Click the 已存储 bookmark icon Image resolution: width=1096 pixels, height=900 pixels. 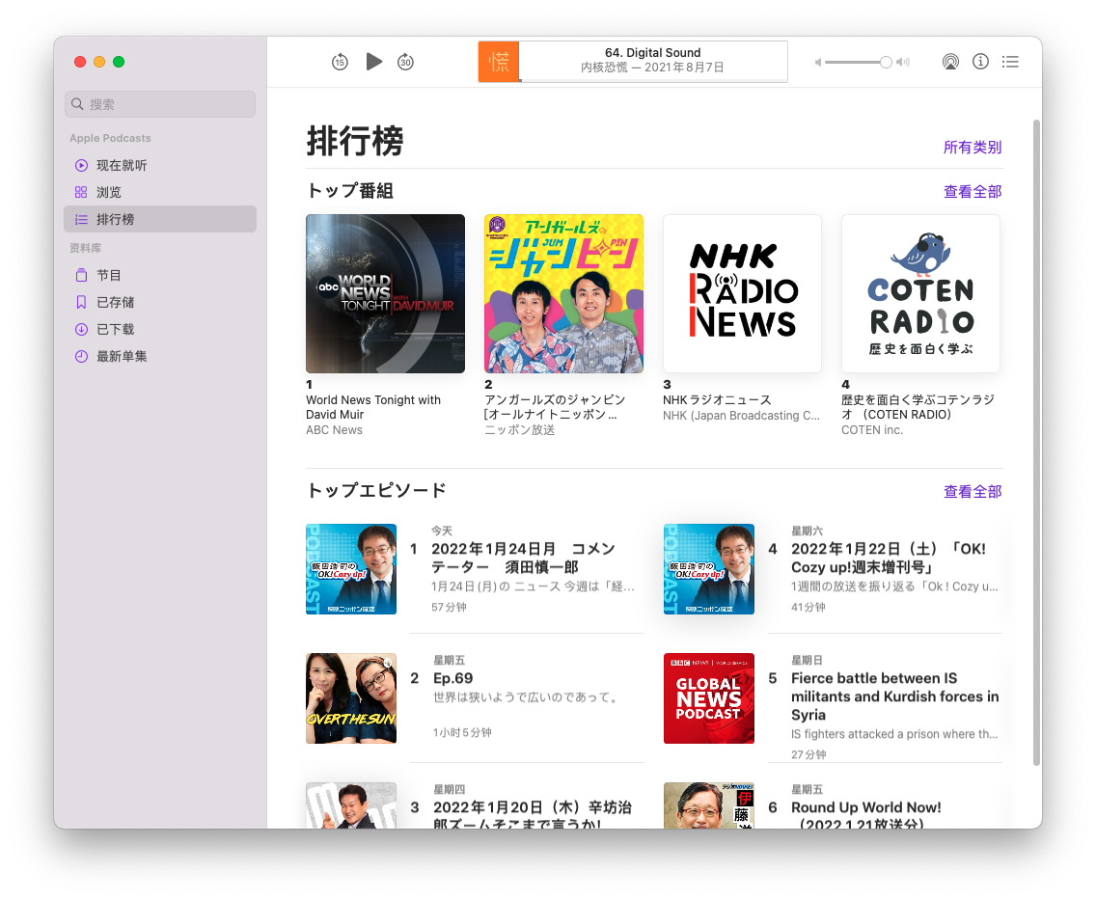pyautogui.click(x=81, y=303)
